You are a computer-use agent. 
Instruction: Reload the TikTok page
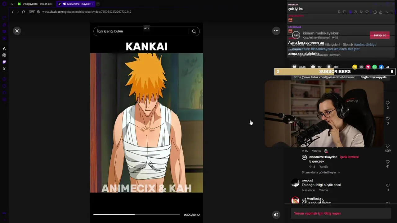tap(24, 12)
